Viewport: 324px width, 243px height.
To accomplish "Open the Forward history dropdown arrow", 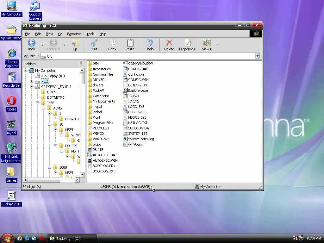I will [x=64, y=45].
